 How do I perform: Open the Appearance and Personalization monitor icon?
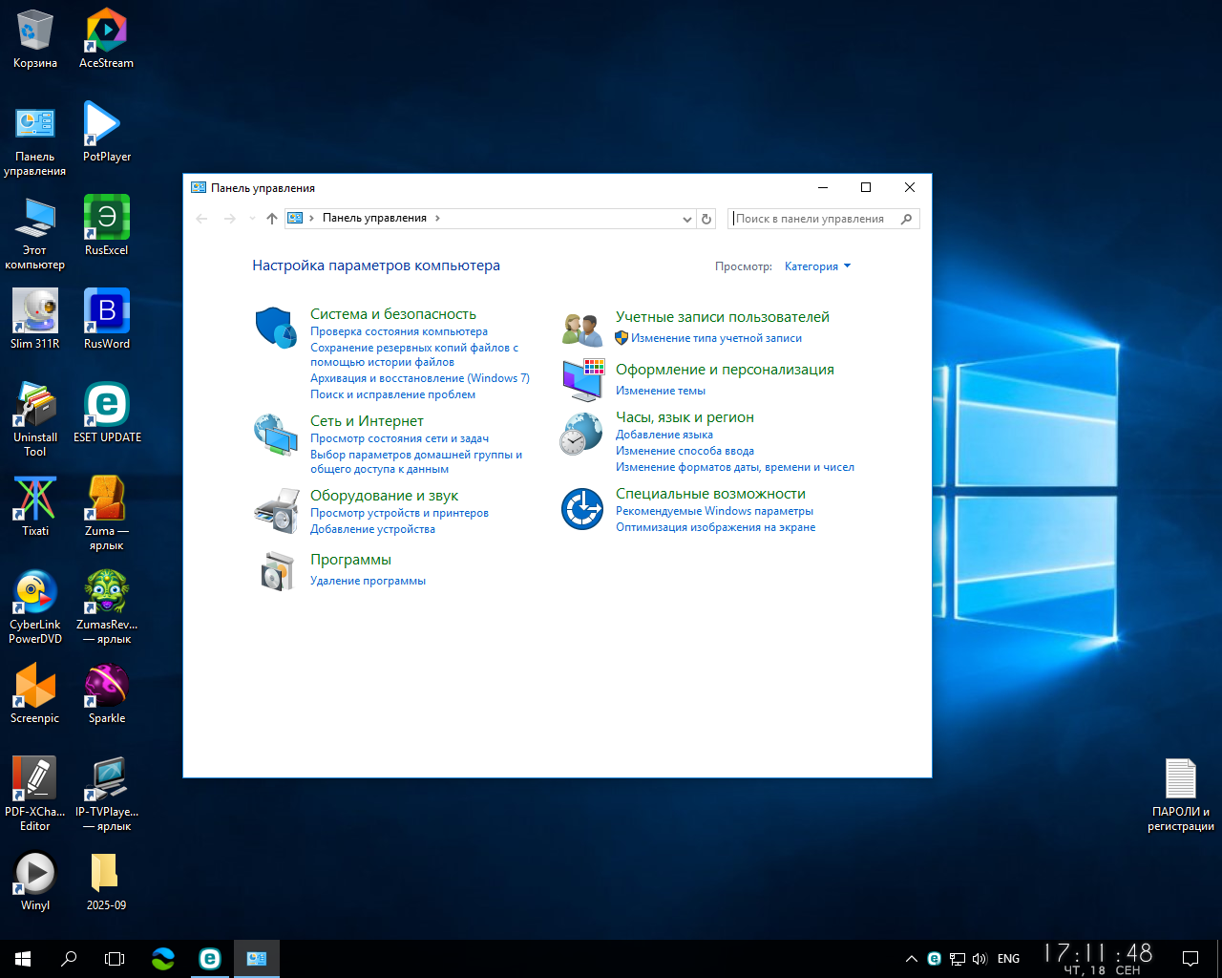click(582, 380)
